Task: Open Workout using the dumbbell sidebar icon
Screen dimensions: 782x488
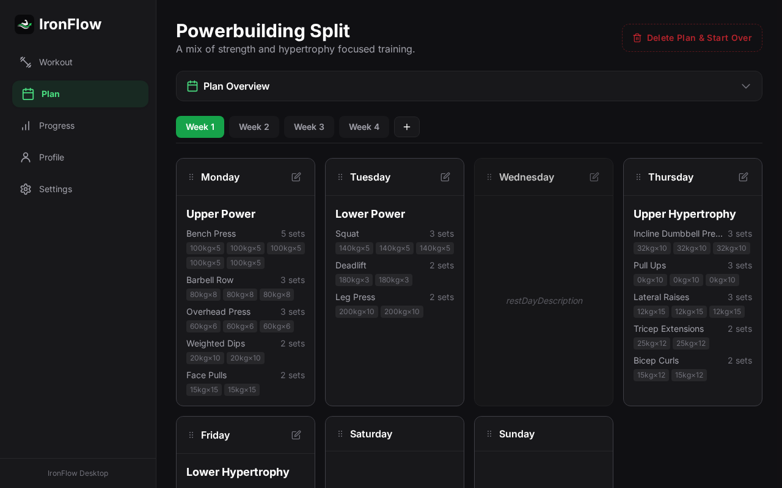Action: click(26, 62)
